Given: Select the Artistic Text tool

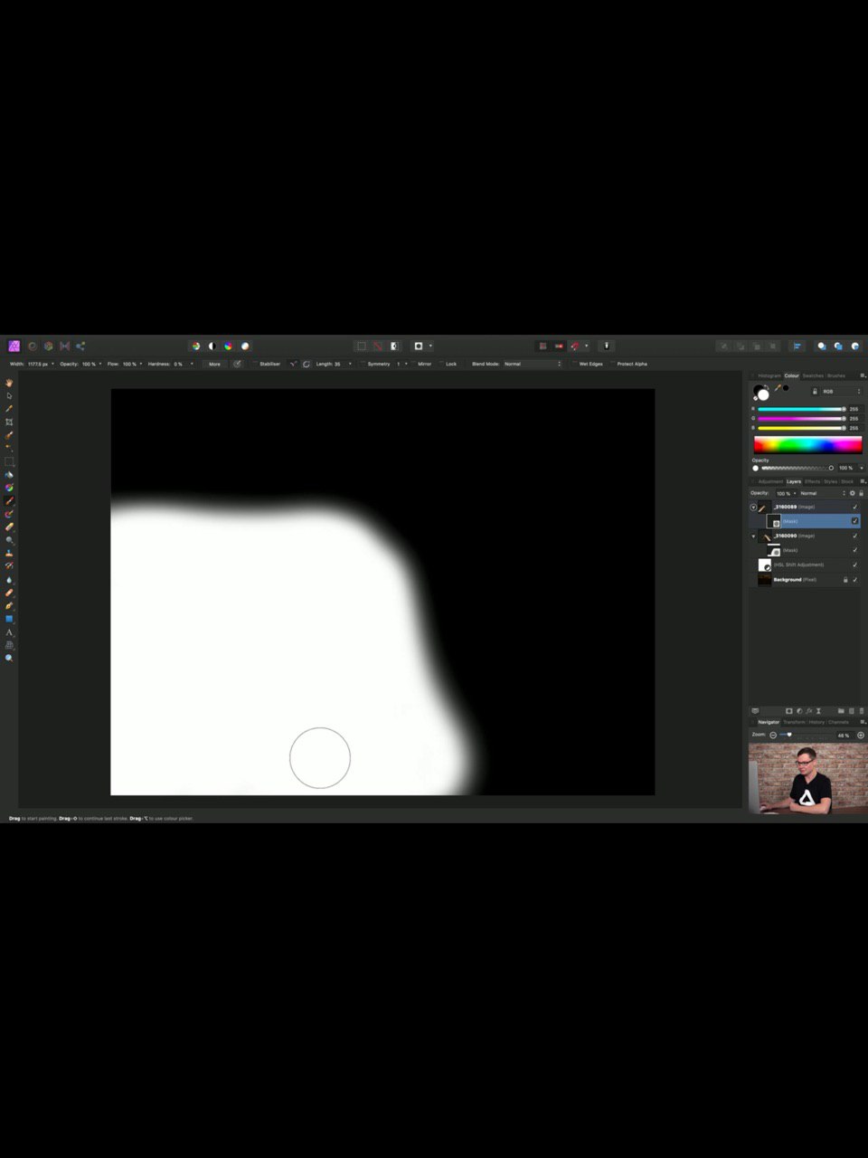Looking at the screenshot, I should point(9,631).
